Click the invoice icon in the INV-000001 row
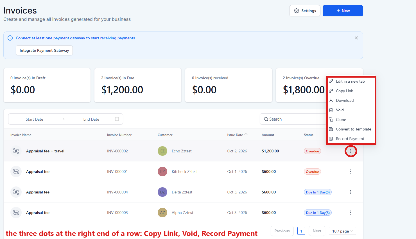This screenshot has height=239, width=416. click(16, 172)
